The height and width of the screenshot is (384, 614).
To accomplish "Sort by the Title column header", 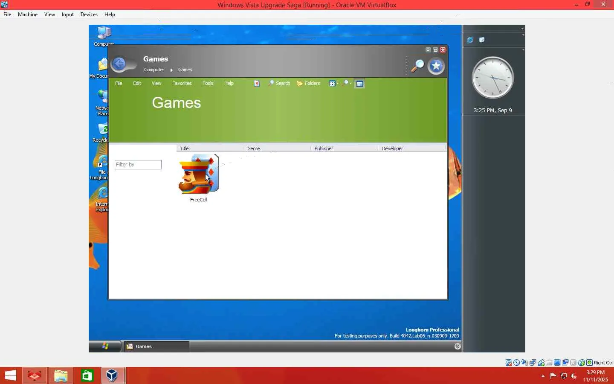I will [x=210, y=148].
